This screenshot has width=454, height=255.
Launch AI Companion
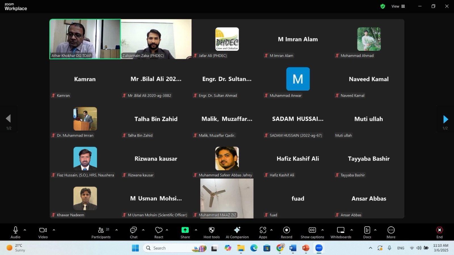(237, 233)
